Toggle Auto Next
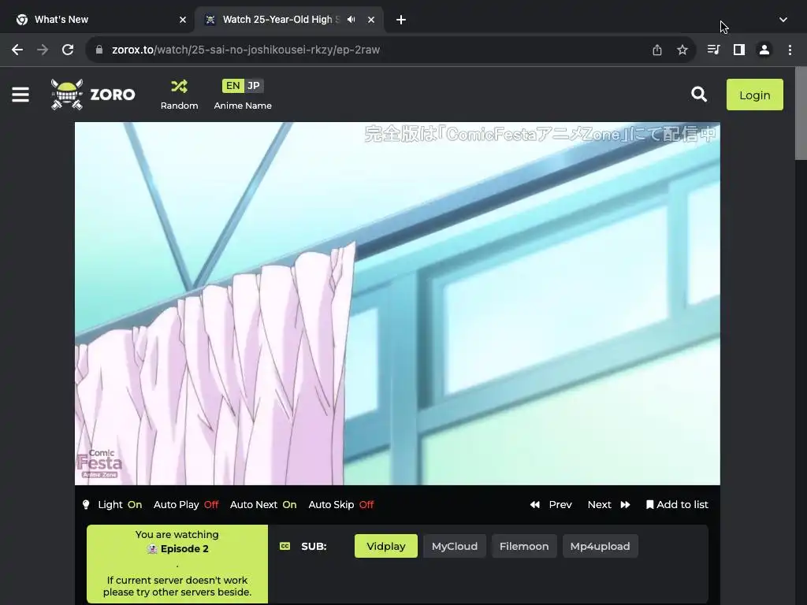 pos(263,505)
